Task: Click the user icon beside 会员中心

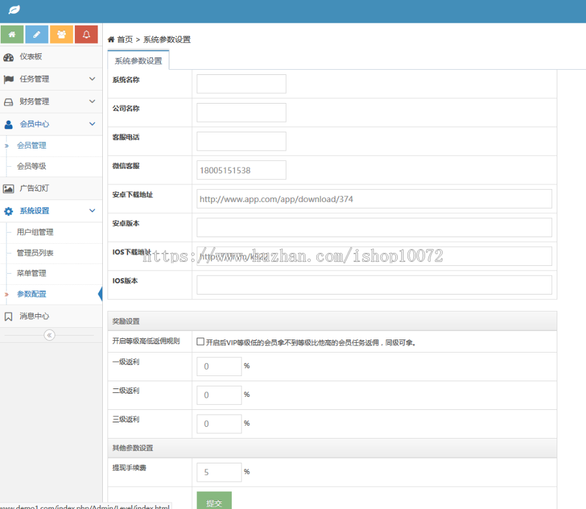Action: click(x=8, y=124)
